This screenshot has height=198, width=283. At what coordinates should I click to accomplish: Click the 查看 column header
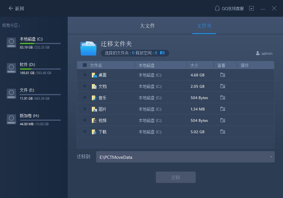point(221,65)
